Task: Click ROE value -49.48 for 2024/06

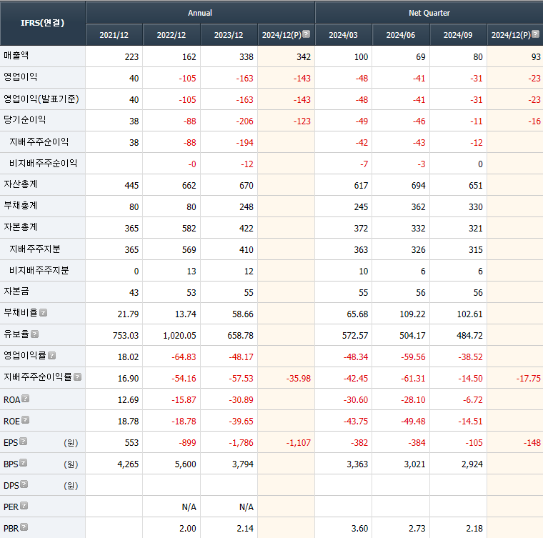Action: (x=413, y=422)
